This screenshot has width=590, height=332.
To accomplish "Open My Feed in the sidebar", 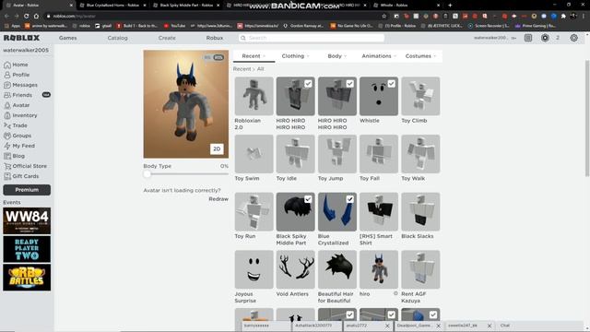I will (19, 146).
